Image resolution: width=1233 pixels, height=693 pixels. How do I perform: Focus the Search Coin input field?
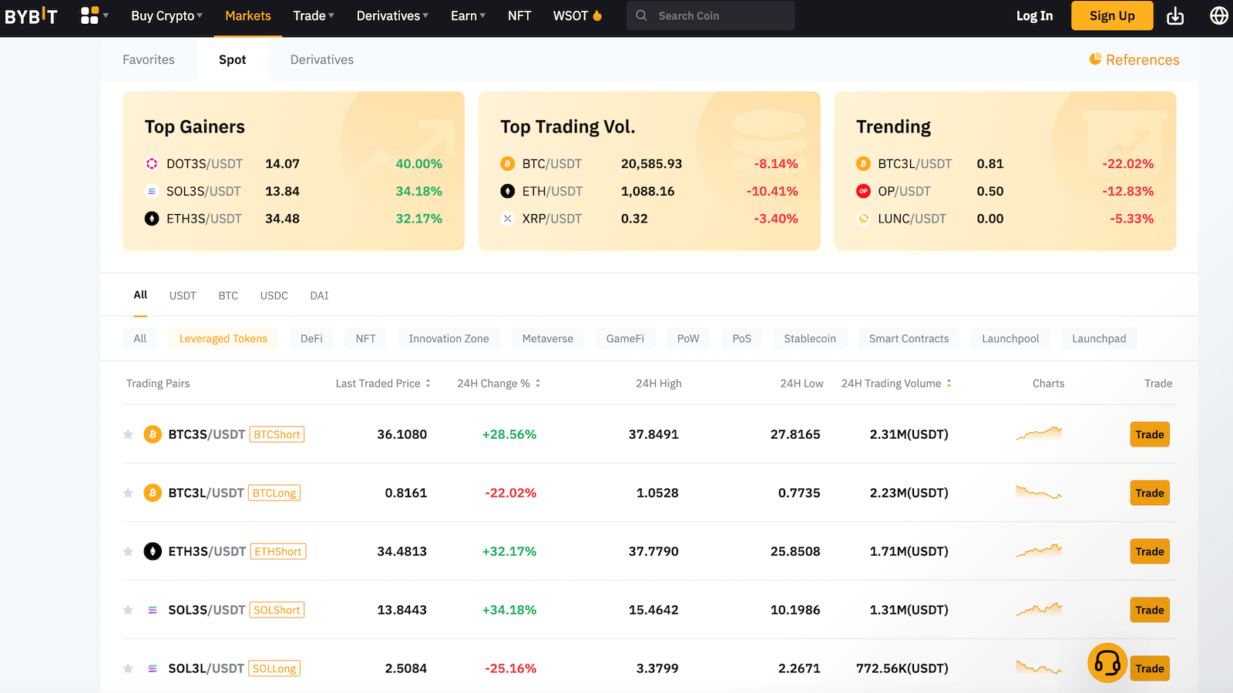(711, 15)
